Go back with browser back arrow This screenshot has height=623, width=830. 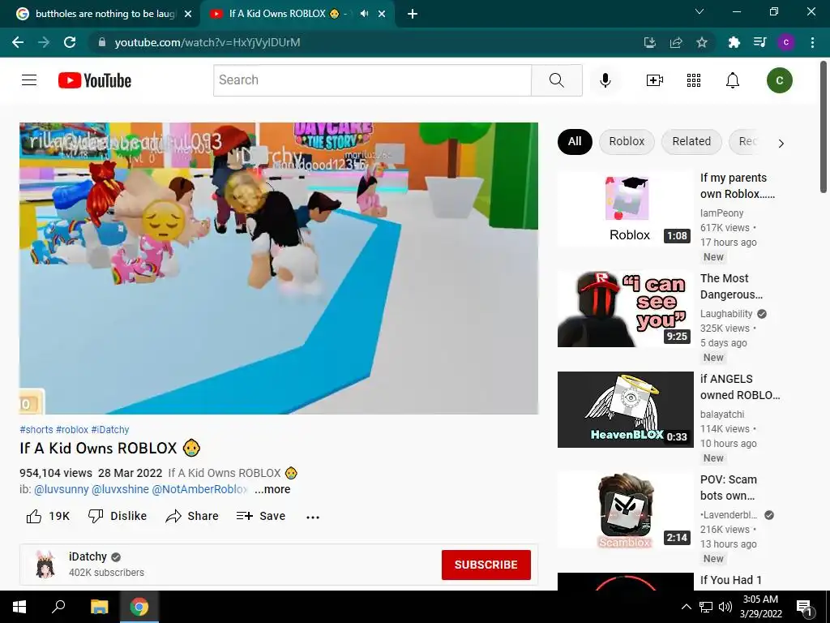(18, 42)
